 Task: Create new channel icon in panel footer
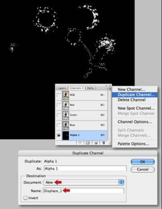[96, 143]
